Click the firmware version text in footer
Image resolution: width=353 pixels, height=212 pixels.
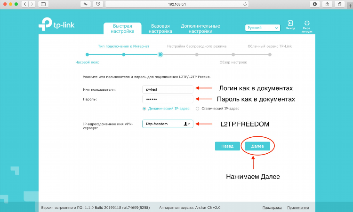96,207
